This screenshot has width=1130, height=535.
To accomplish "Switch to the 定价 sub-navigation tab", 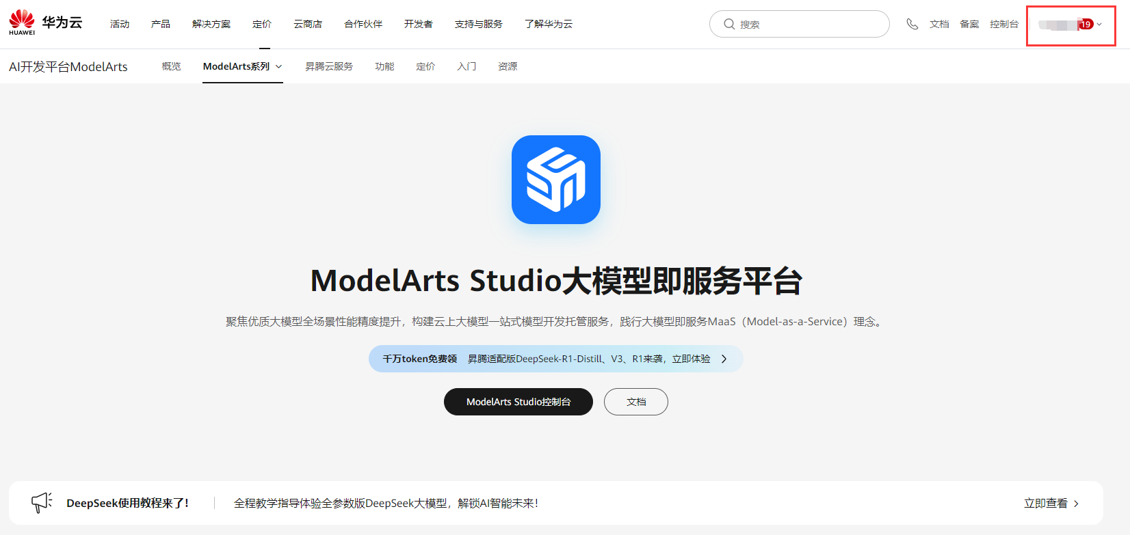I will (425, 66).
